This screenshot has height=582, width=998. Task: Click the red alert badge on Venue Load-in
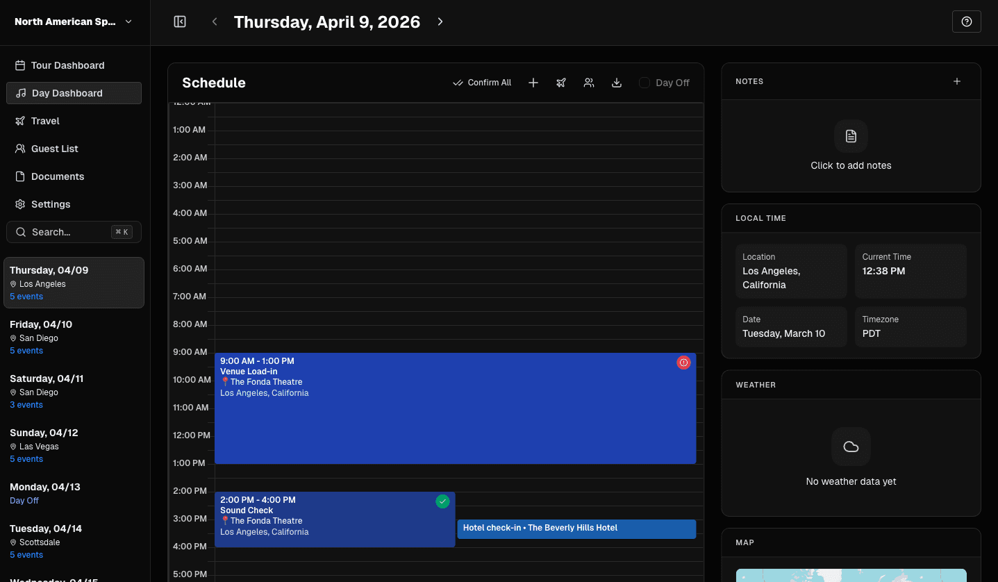[x=683, y=363]
